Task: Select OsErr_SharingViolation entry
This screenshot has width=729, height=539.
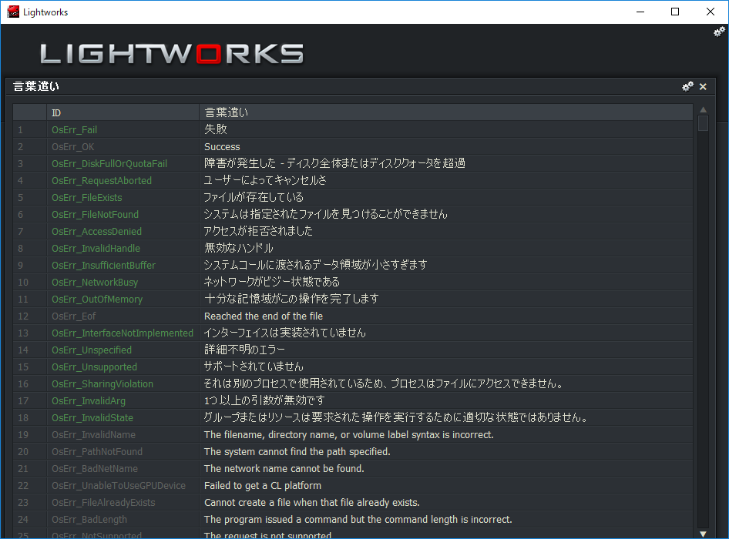Action: point(123,384)
